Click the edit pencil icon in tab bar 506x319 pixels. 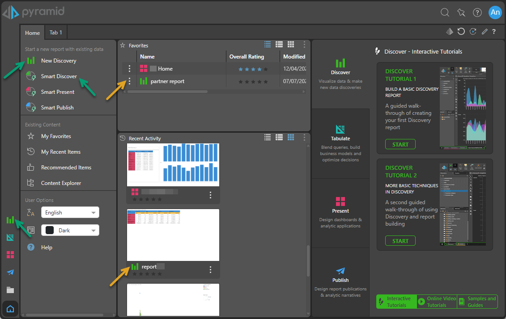[485, 32]
